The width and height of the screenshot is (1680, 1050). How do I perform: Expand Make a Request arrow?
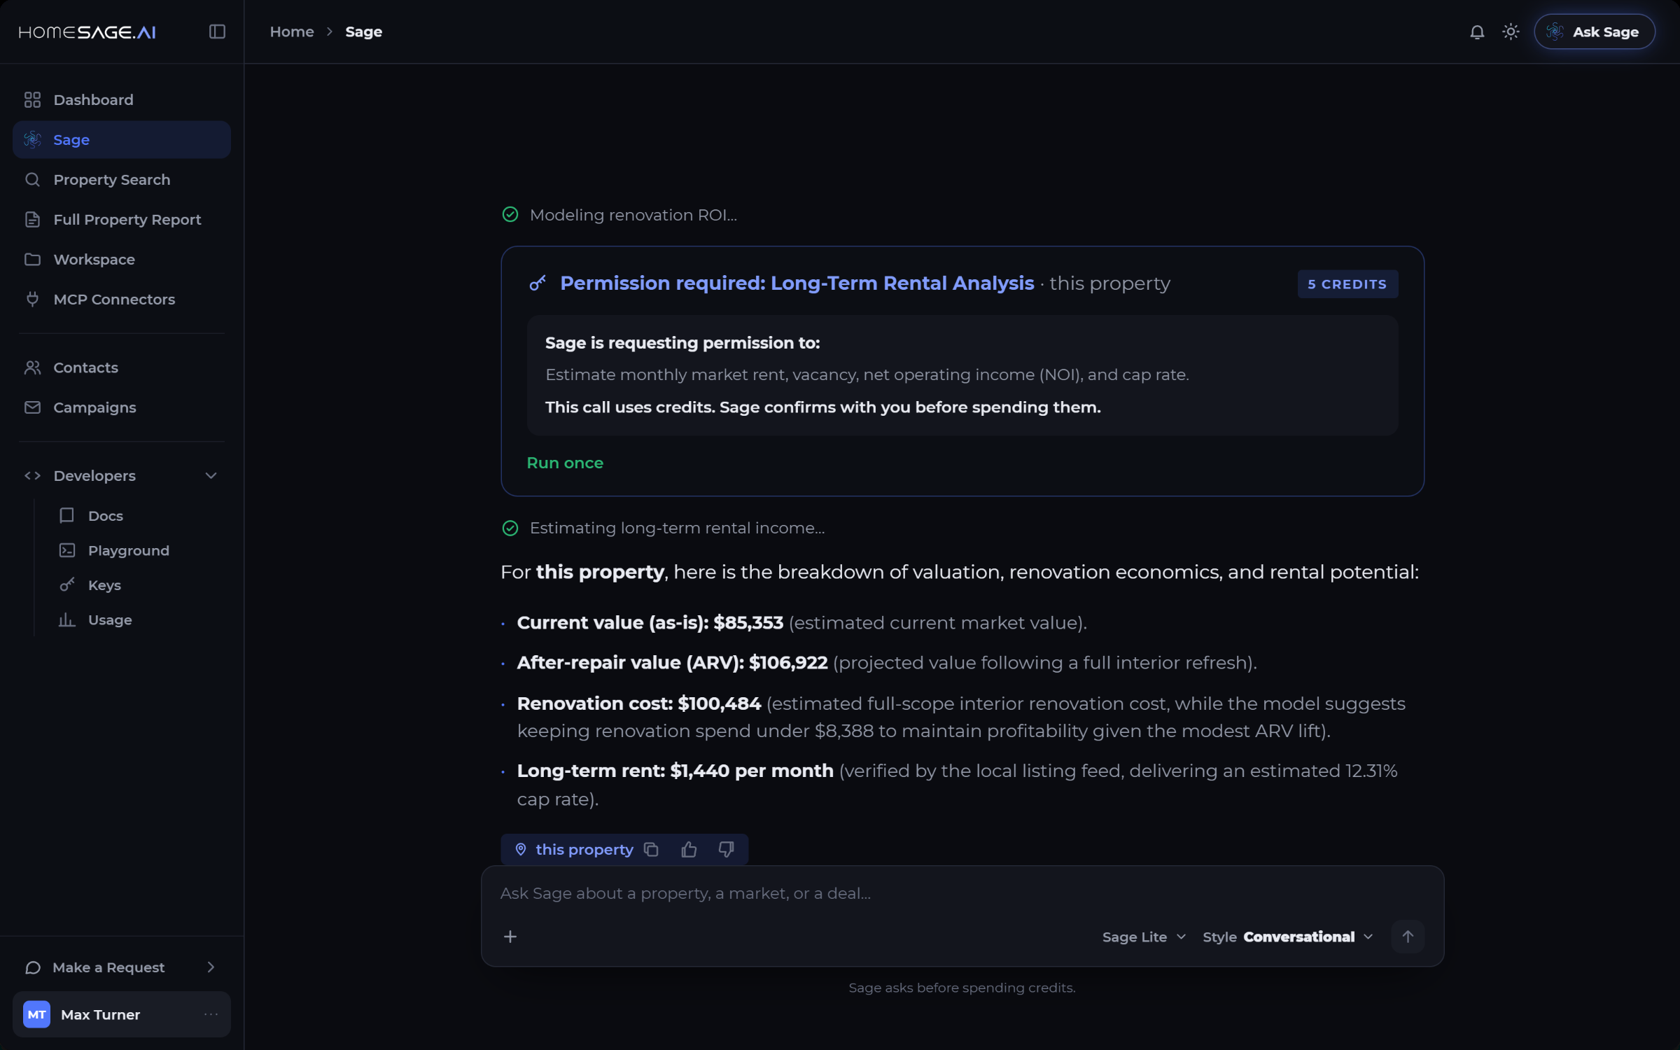(211, 967)
